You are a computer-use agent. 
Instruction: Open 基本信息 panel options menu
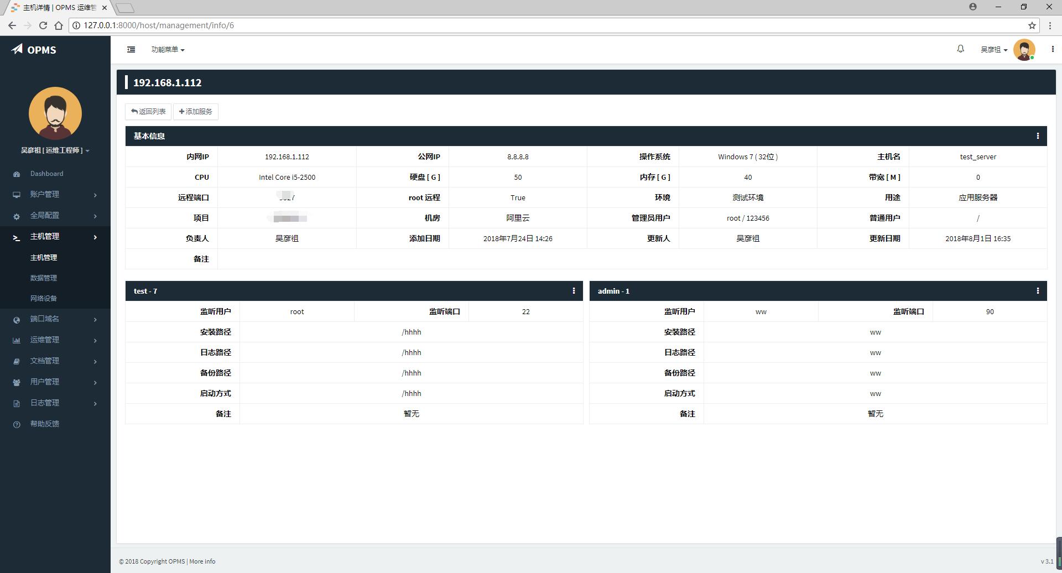point(1038,136)
